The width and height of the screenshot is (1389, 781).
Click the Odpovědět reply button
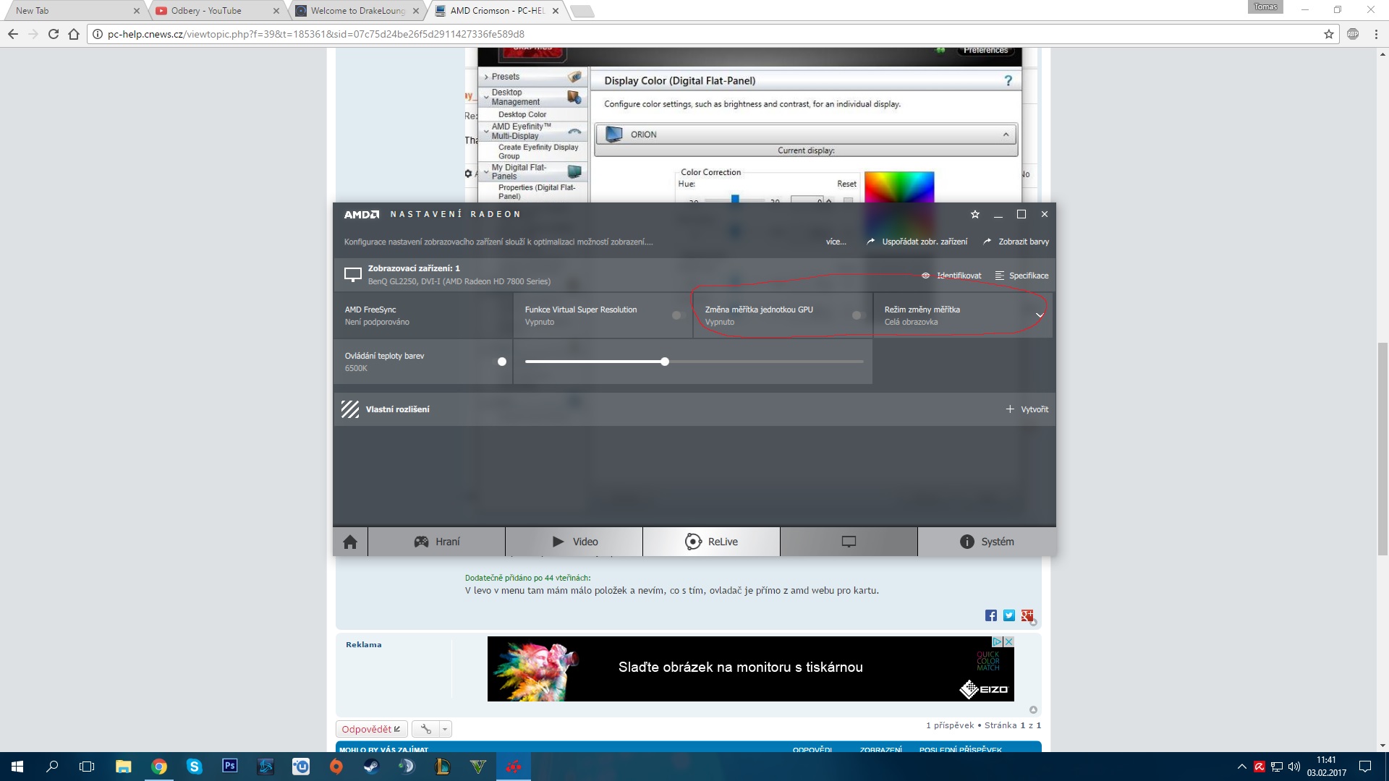(x=371, y=729)
